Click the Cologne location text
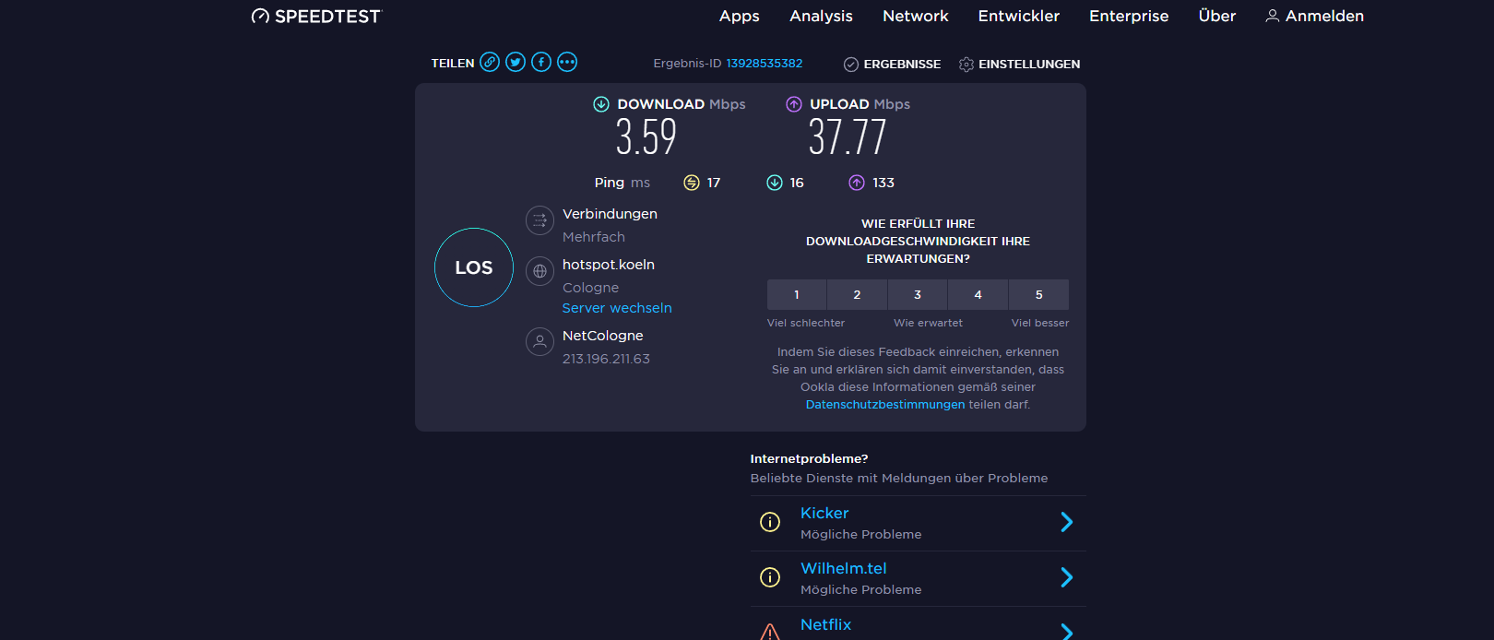This screenshot has width=1494, height=640. (x=591, y=288)
